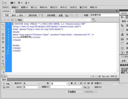128x99 pixels.
Task: Select the Untitled-1 document tab
Action: click(x=6, y=11)
